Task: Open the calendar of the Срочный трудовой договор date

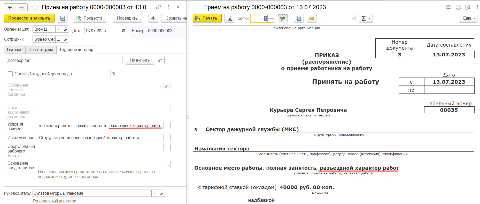Action: pyautogui.click(x=114, y=74)
